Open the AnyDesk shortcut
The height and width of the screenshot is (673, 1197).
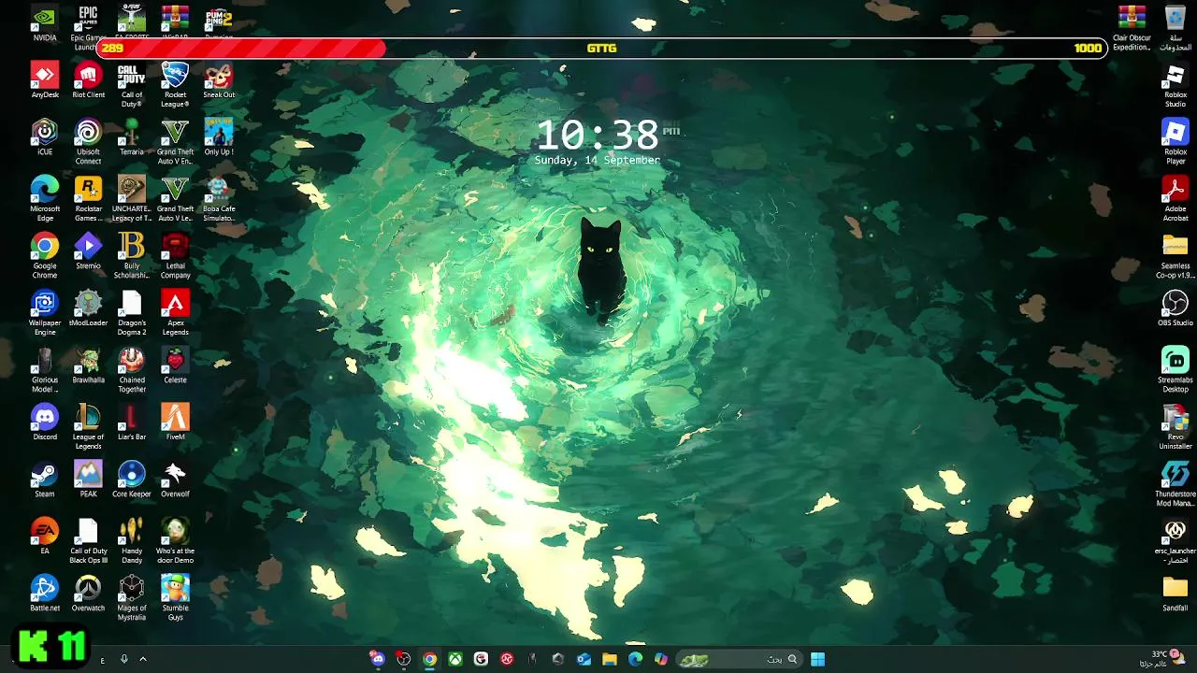point(44,80)
